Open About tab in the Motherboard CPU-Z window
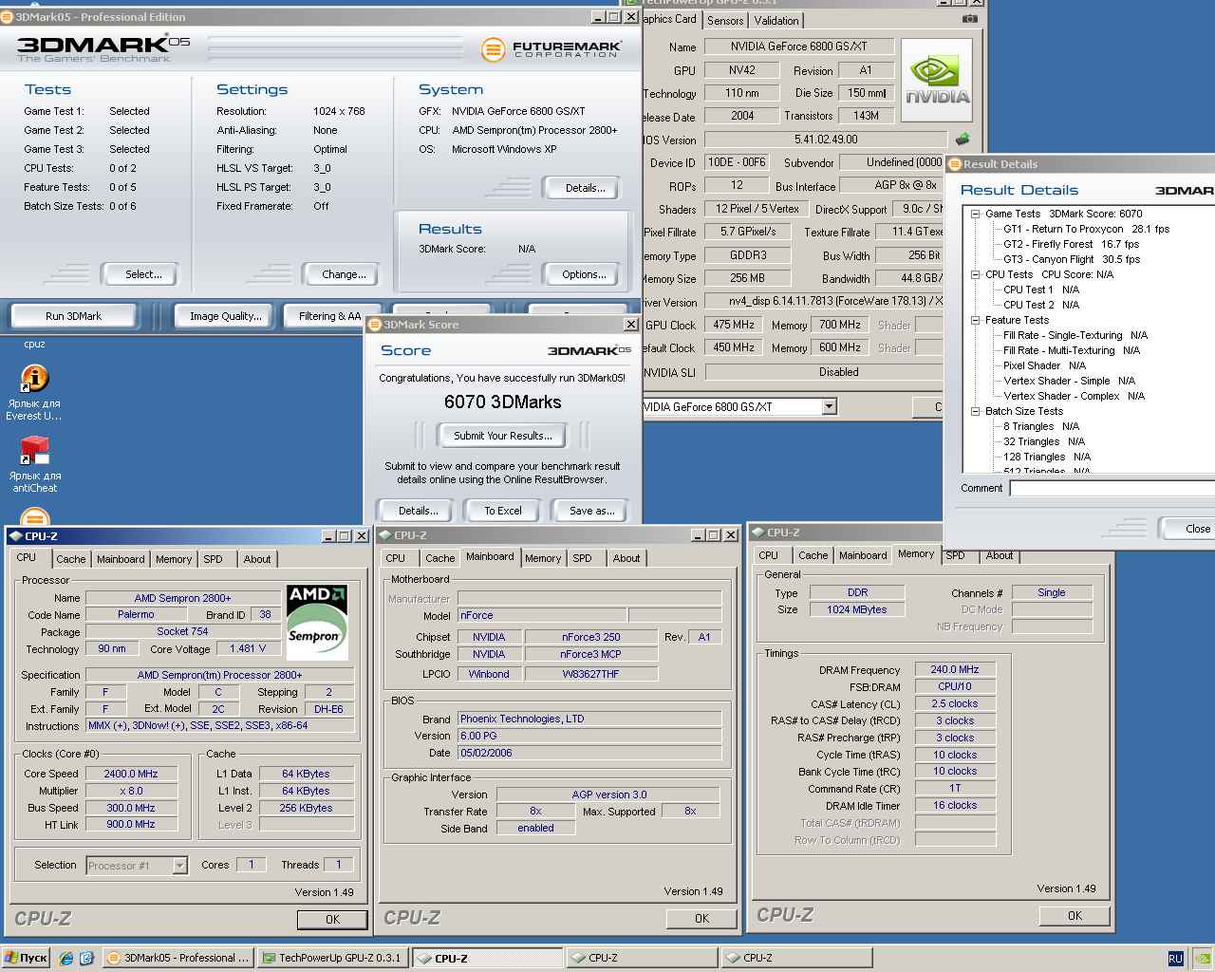Image resolution: width=1215 pixels, height=972 pixels. point(626,559)
